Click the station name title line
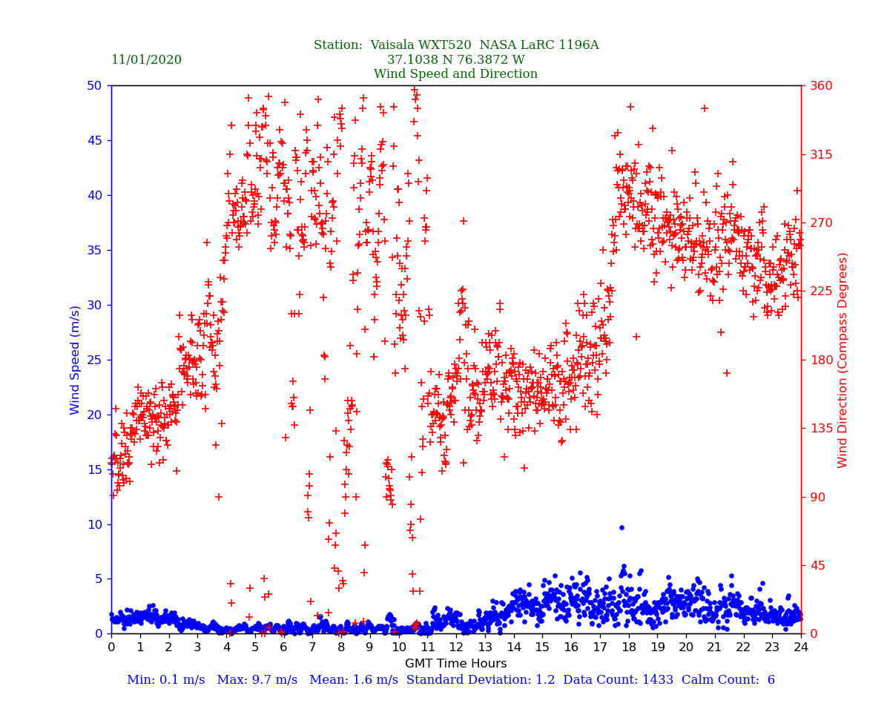Image resolution: width=890 pixels, height=712 pixels. pyautogui.click(x=455, y=45)
